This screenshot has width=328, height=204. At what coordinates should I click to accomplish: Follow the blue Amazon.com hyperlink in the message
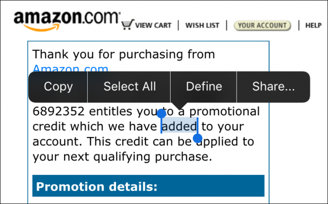pyautogui.click(x=71, y=69)
